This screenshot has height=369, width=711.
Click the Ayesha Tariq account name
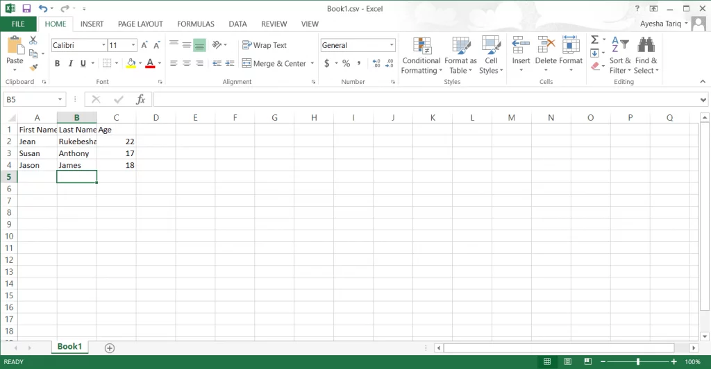[x=660, y=24]
